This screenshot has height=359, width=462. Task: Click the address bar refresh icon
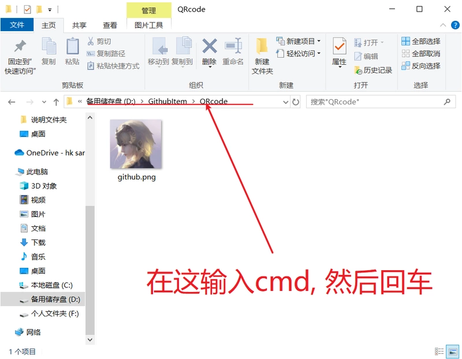[296, 102]
